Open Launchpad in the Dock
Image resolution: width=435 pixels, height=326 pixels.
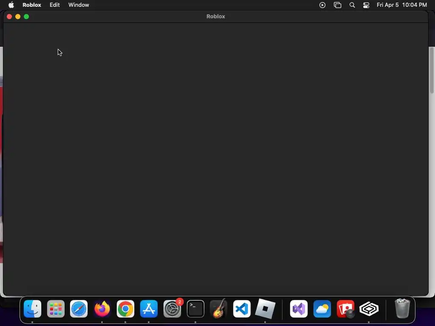56,309
